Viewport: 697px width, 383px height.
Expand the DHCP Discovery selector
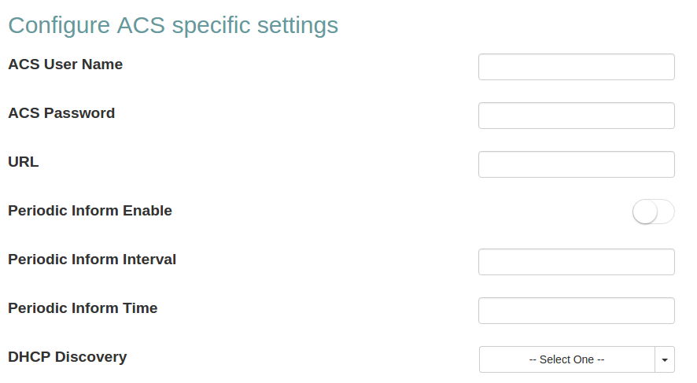click(x=577, y=359)
